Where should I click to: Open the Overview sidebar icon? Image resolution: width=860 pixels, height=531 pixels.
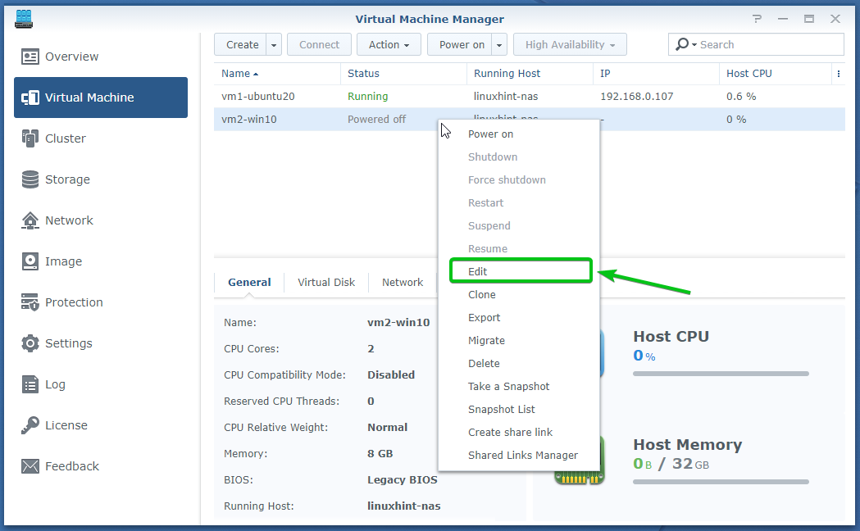pos(30,57)
